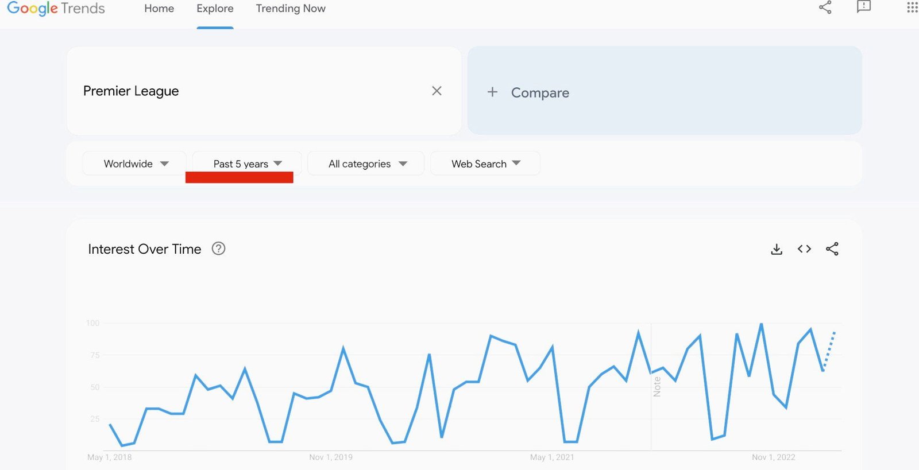919x470 pixels.
Task: Add a comparison term with Compare
Action: pos(665,91)
